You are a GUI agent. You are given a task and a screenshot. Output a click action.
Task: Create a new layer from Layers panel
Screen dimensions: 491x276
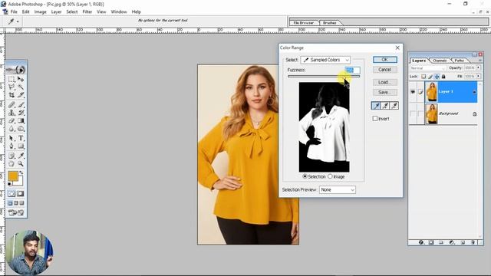click(463, 242)
